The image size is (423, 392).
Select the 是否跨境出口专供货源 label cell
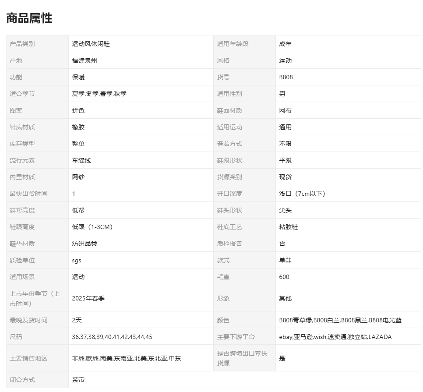[242, 358]
